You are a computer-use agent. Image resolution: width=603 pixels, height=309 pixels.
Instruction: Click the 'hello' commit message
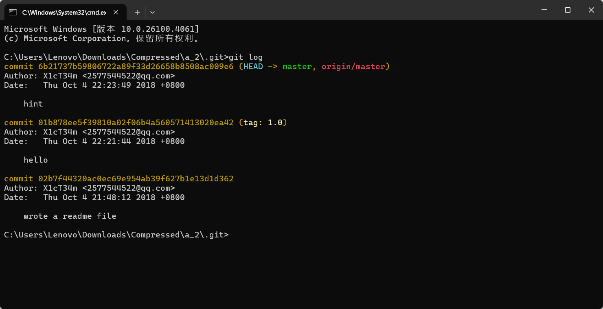[35, 160]
